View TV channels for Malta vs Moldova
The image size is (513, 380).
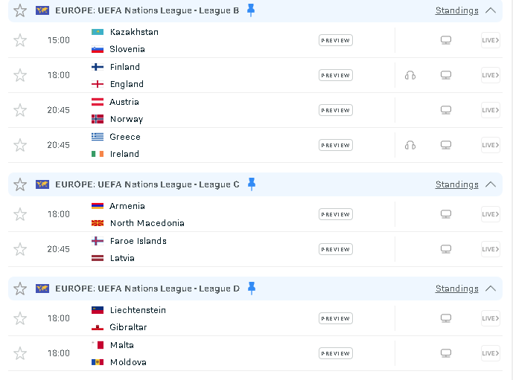coord(445,353)
